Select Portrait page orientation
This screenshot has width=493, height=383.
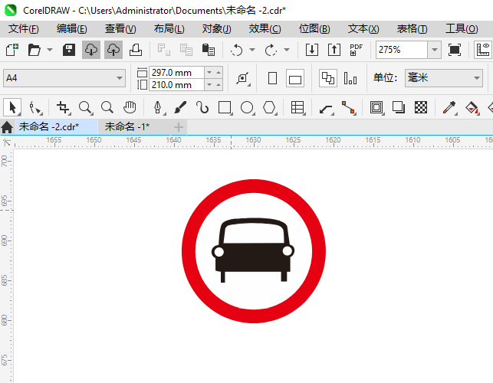click(273, 78)
